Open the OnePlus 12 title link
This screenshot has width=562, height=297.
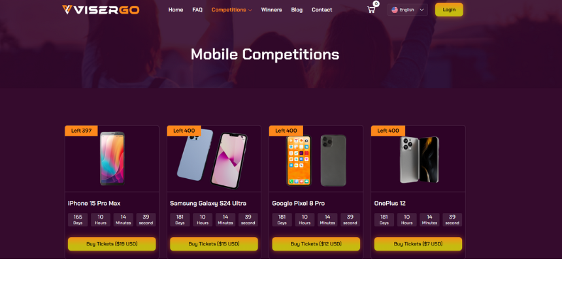pyautogui.click(x=389, y=203)
